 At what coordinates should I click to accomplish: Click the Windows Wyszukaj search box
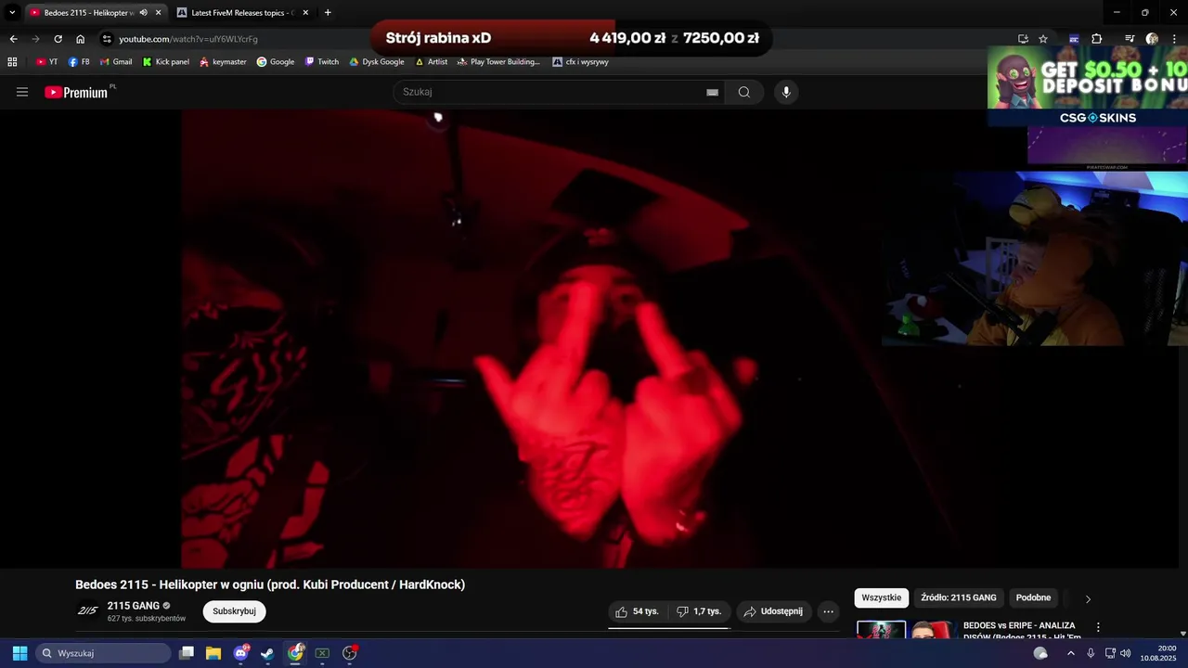pos(104,653)
